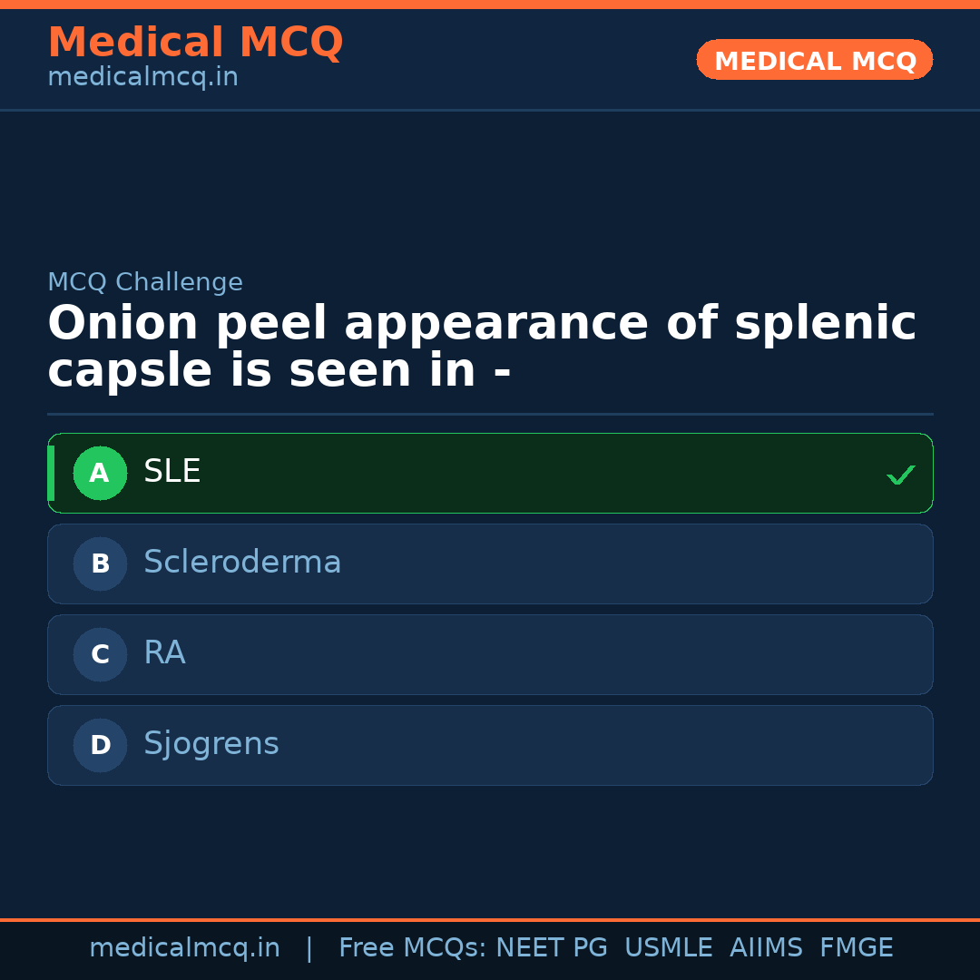This screenshot has height=980, width=980.
Task: Select the circular A option badge
Action: 100,473
